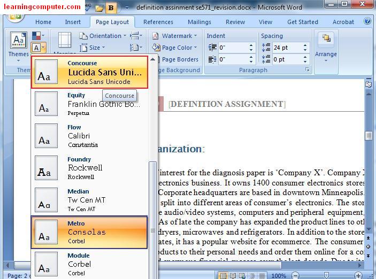This screenshot has height=279, width=376.
Task: Click the Spacing After 0 pt field
Action: click(x=287, y=59)
